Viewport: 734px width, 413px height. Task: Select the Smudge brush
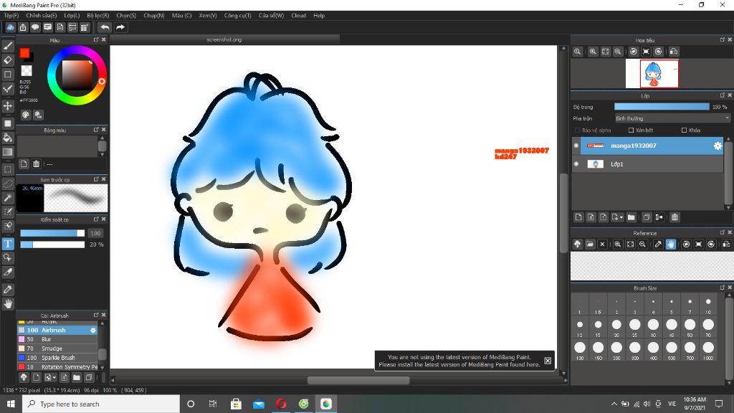pos(57,348)
